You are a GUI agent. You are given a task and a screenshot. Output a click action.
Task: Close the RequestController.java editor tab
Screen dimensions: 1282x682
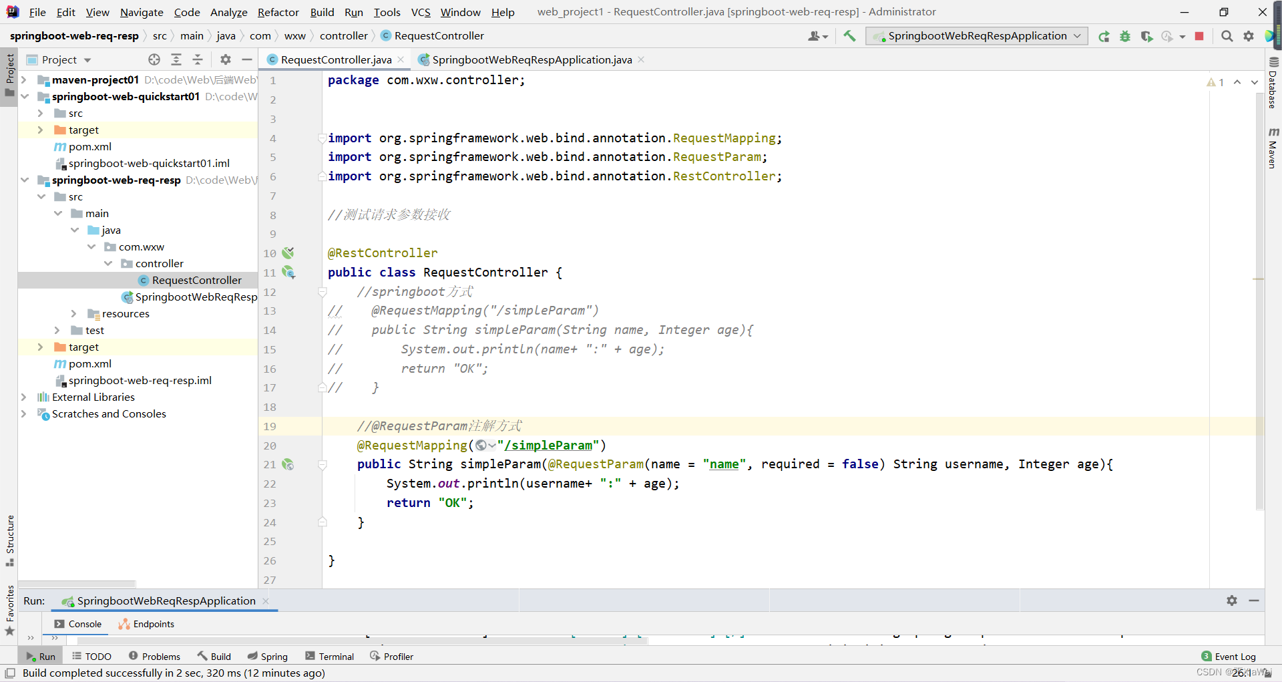[401, 59]
